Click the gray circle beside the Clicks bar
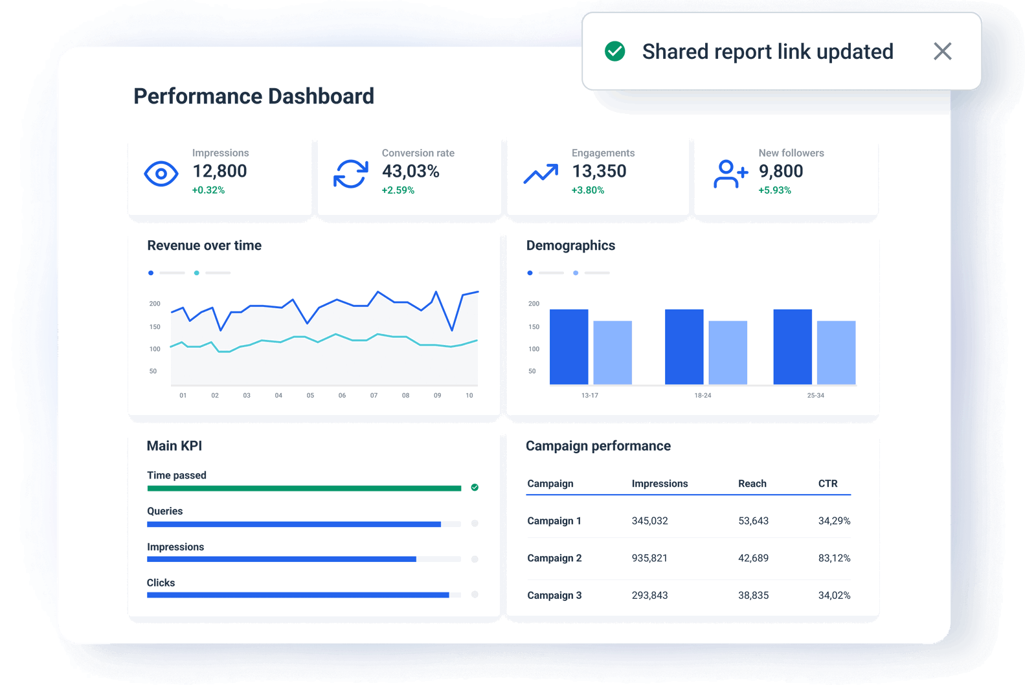 [475, 594]
